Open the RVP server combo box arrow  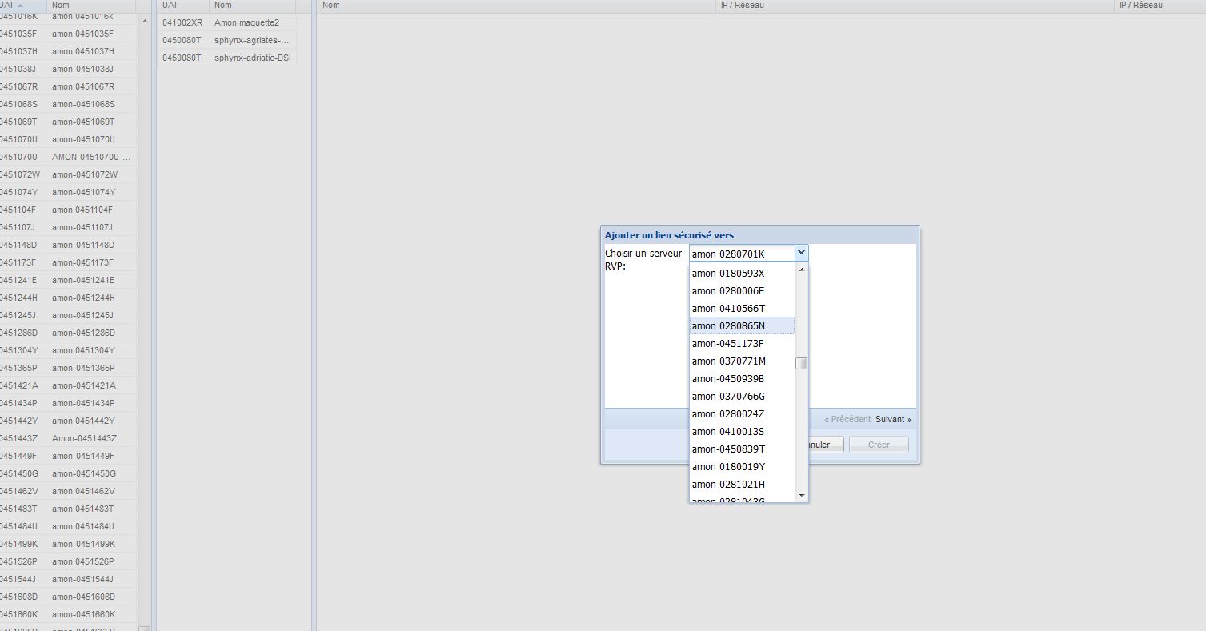coord(801,254)
